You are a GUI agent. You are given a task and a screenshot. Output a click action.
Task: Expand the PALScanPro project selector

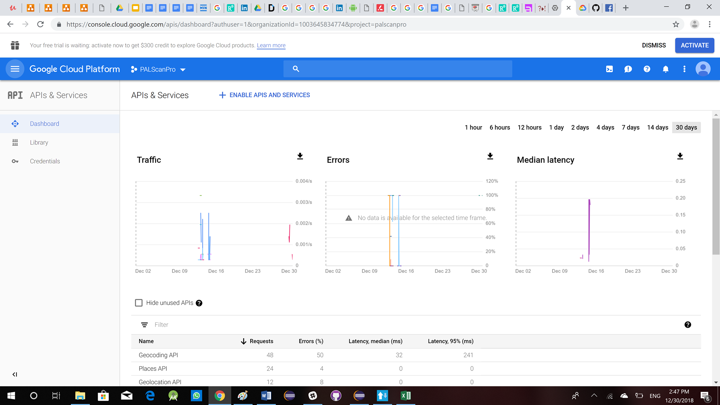point(158,69)
